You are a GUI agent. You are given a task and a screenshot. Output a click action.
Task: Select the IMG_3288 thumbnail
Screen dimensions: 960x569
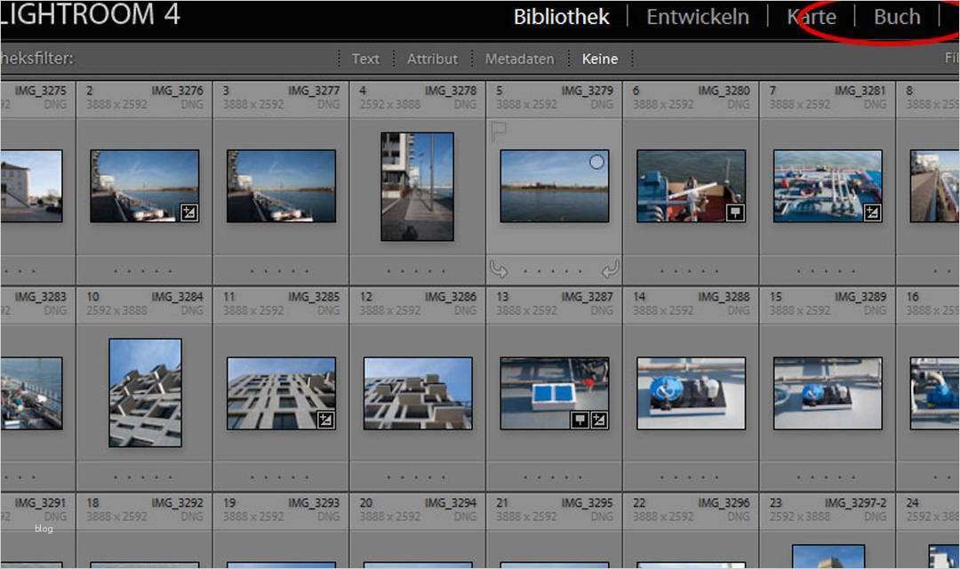691,393
